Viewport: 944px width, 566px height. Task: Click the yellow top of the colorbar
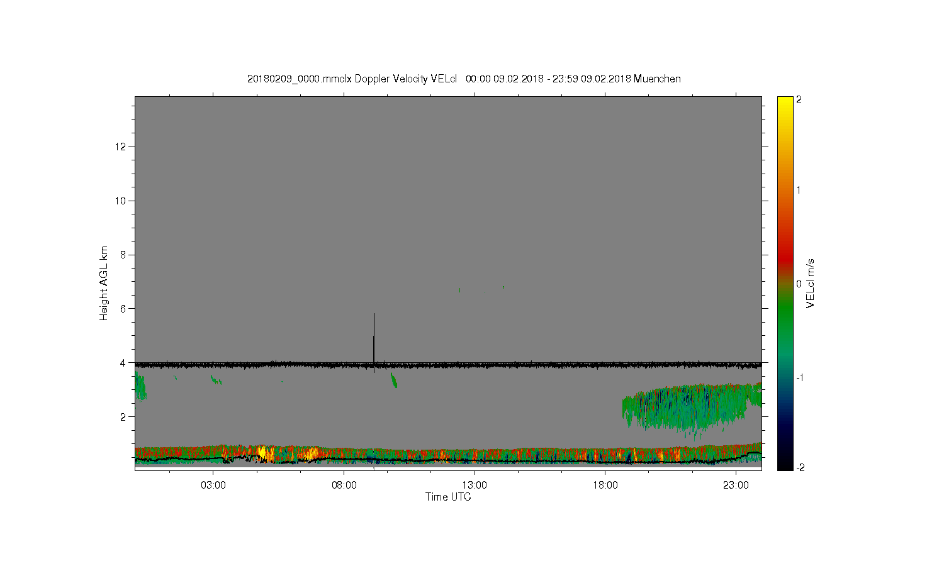[785, 104]
